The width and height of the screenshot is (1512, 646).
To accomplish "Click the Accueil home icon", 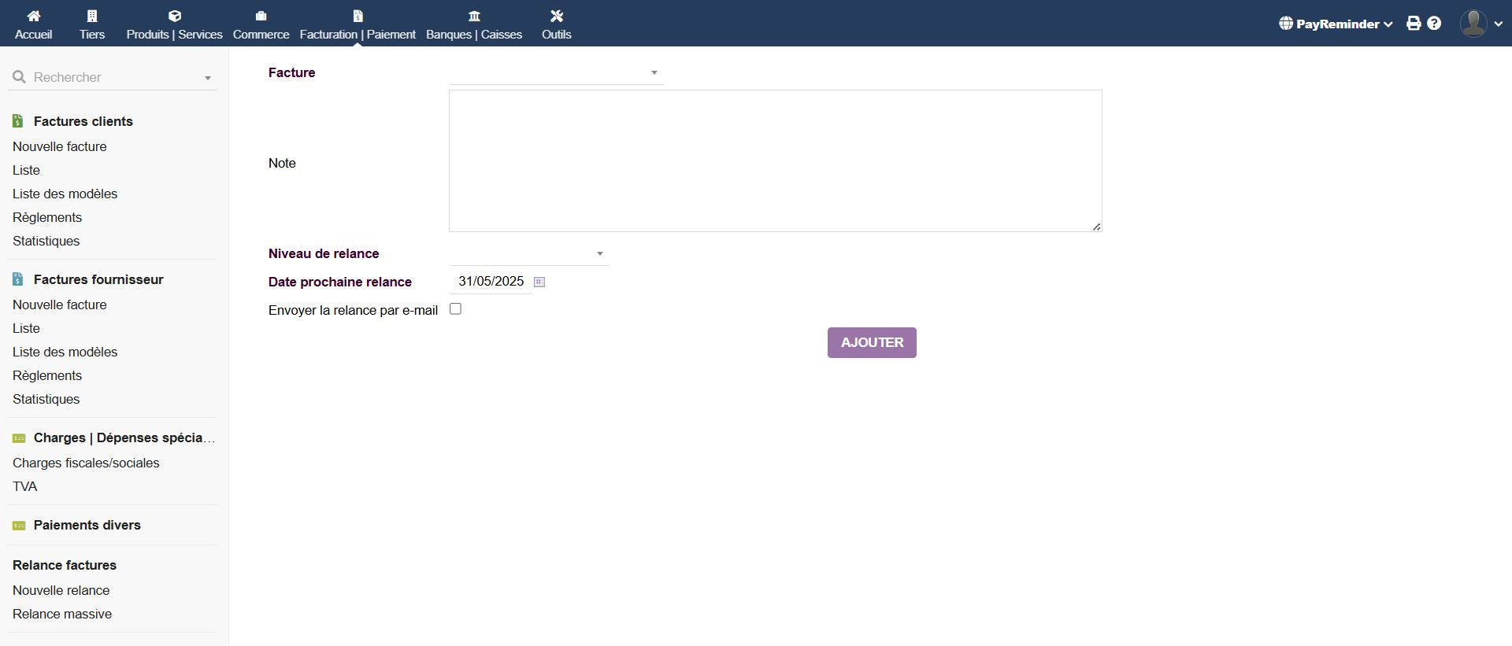I will tap(33, 16).
